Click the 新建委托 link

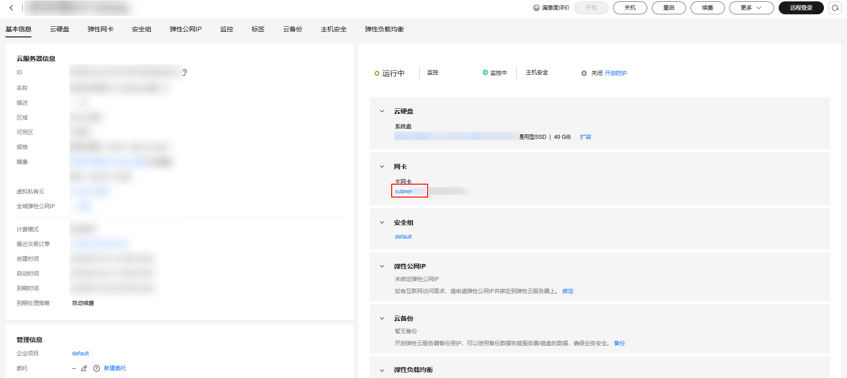pos(115,368)
